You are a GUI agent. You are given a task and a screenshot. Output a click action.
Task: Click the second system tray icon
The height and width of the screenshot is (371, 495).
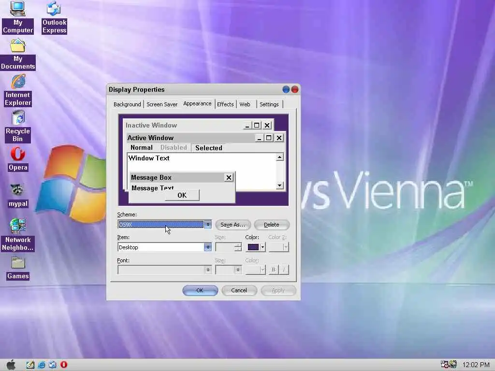click(x=453, y=365)
